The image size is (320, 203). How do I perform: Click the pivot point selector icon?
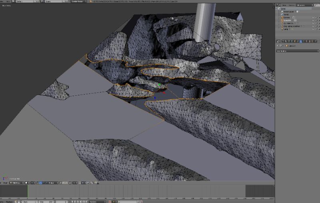pyautogui.click(x=33, y=183)
